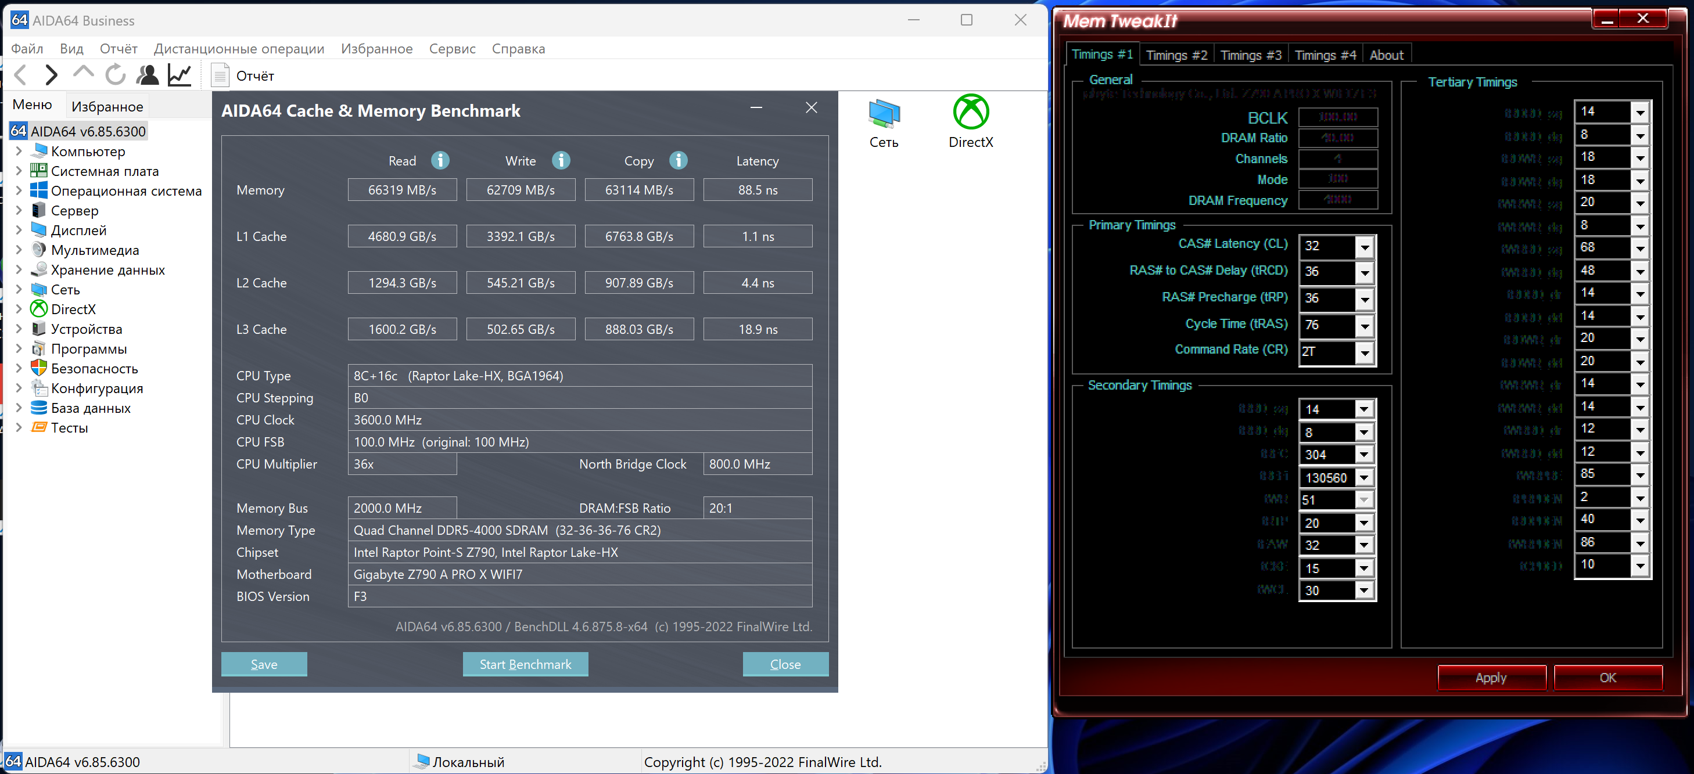Click the Apply button in Mem TweakIt
The image size is (1694, 774).
pyautogui.click(x=1490, y=678)
